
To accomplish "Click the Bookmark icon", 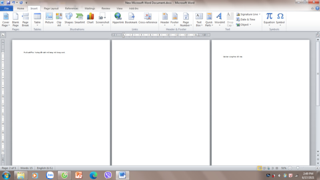I will pos(131,18).
